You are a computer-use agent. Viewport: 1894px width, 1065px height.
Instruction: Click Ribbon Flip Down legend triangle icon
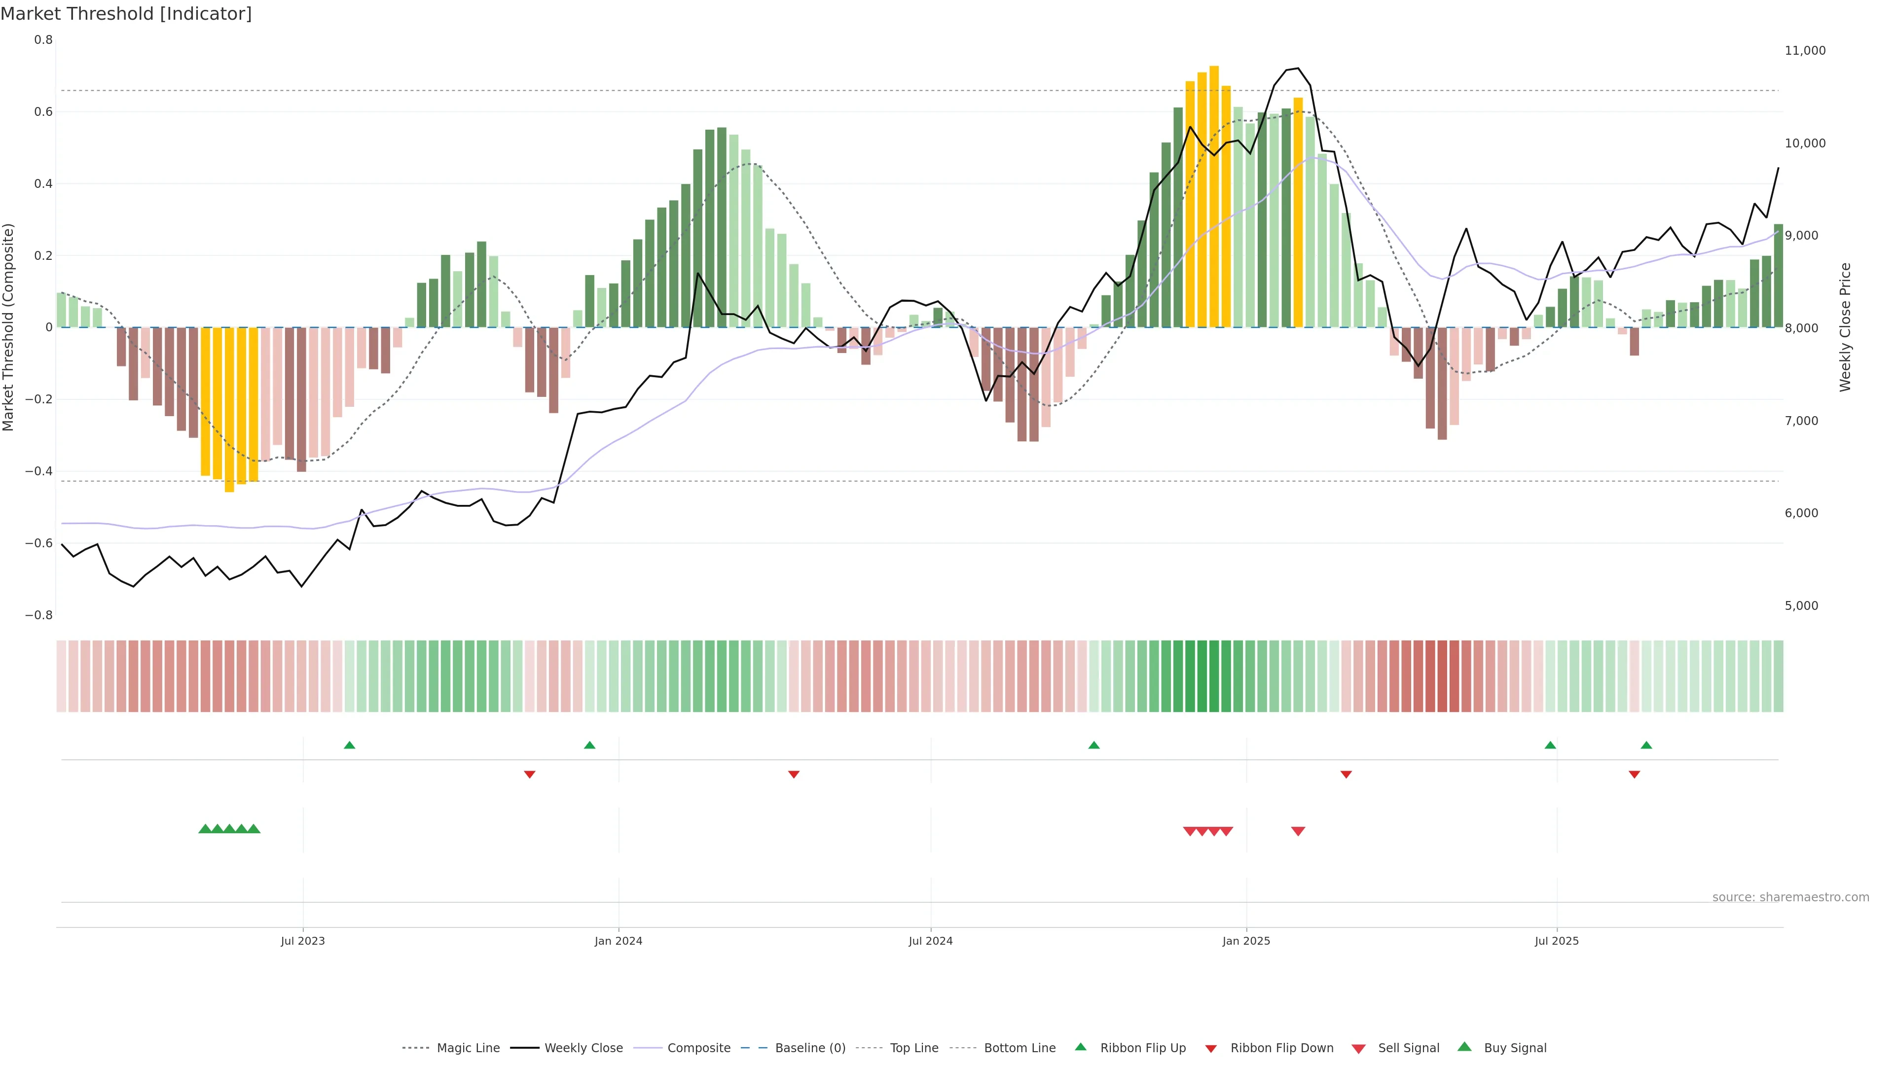click(x=1210, y=1049)
